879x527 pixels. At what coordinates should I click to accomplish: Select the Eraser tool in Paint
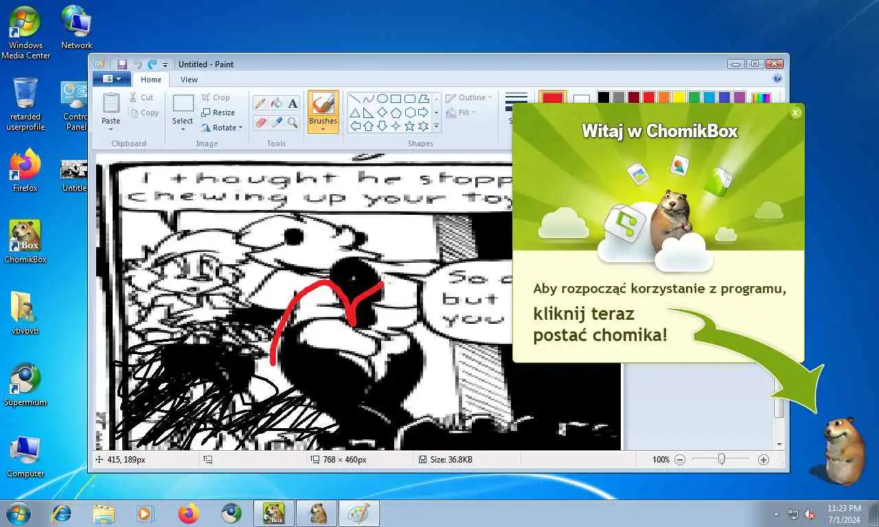coord(260,122)
